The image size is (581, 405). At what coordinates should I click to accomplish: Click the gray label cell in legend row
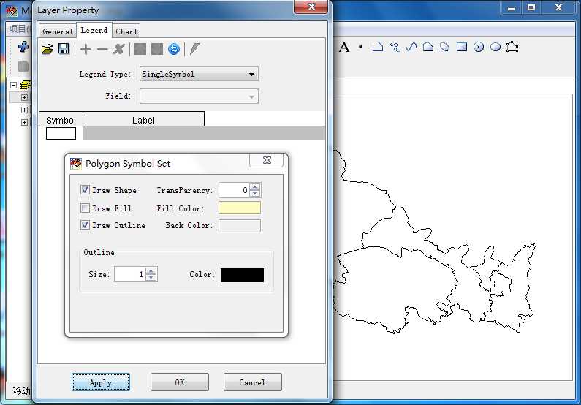coord(204,133)
